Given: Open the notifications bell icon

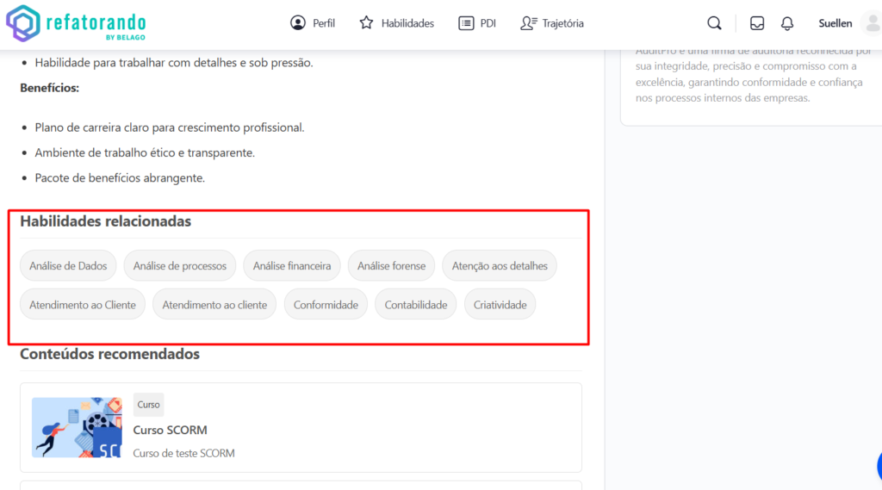Looking at the screenshot, I should (787, 23).
